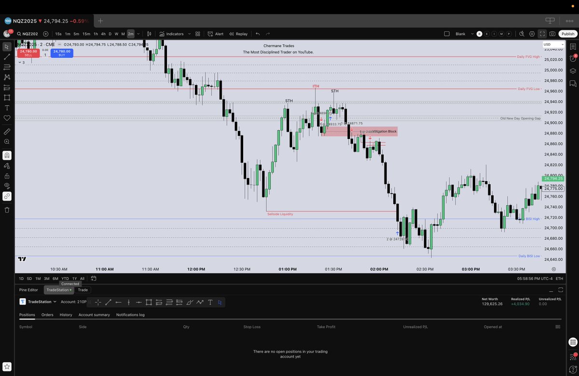This screenshot has width=579, height=376.
Task: Open the forecasting and measurement tools
Action: point(7,87)
